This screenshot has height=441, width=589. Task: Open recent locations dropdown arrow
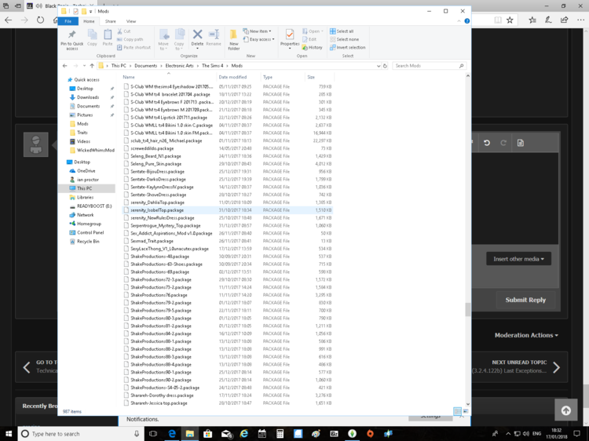[x=84, y=66]
